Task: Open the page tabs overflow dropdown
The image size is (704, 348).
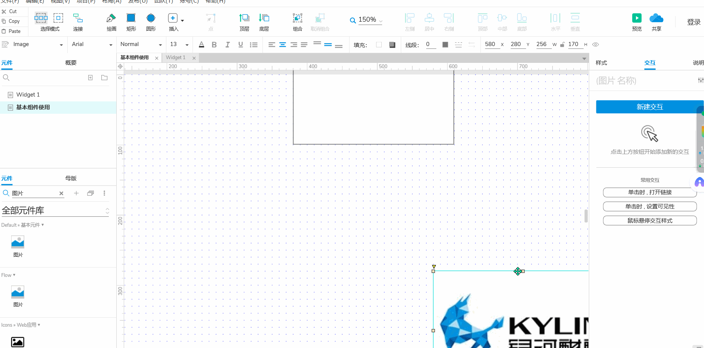Action: 584,58
